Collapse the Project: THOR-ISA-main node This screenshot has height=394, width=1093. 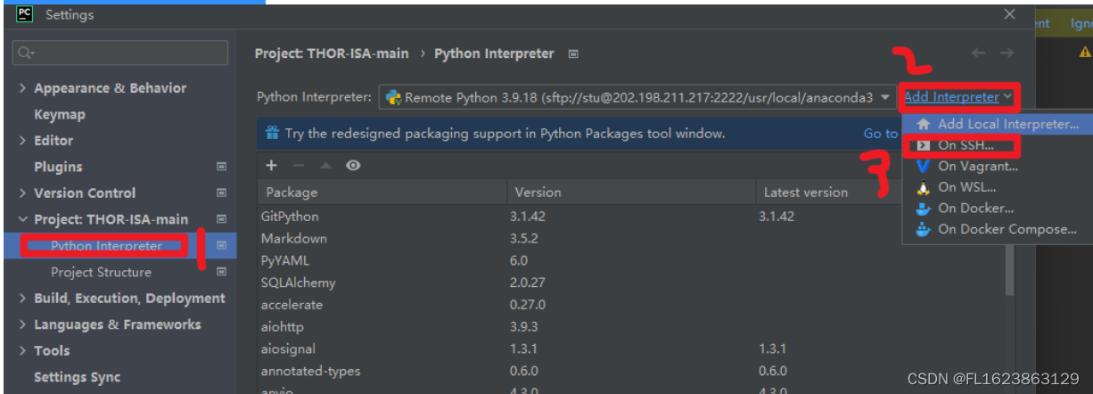22,219
